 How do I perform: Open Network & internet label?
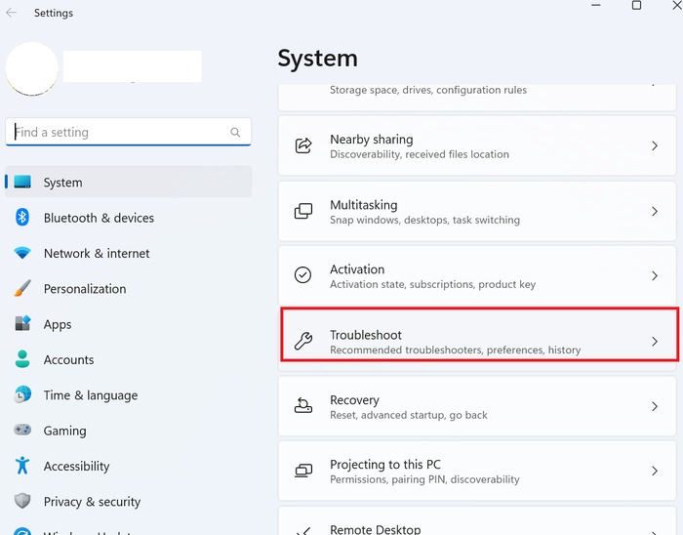point(97,254)
